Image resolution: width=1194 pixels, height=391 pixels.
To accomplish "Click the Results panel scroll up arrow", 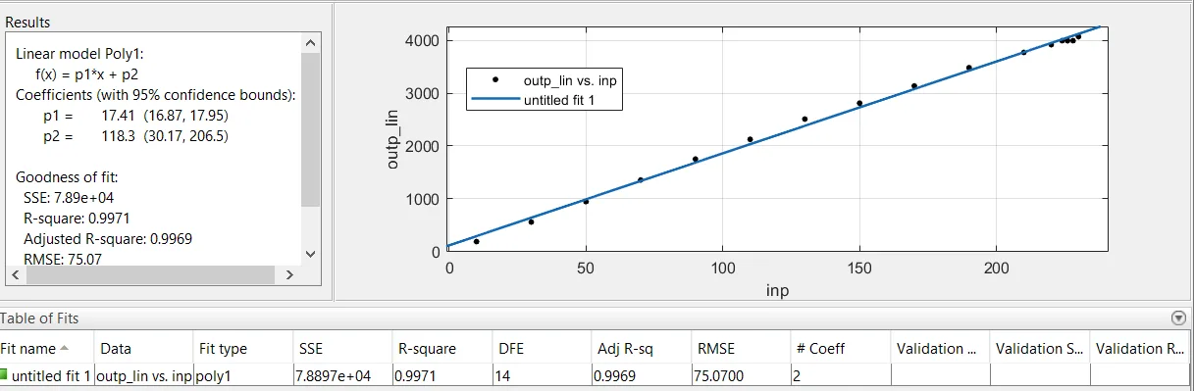I will pos(311,43).
